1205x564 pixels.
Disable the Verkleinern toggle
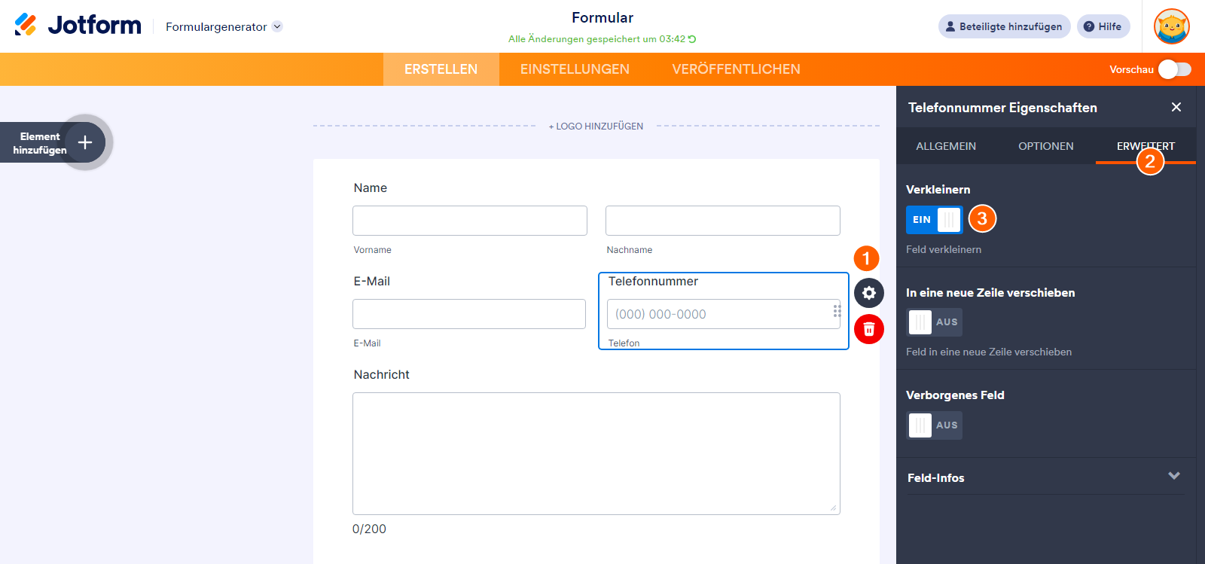[x=934, y=220]
